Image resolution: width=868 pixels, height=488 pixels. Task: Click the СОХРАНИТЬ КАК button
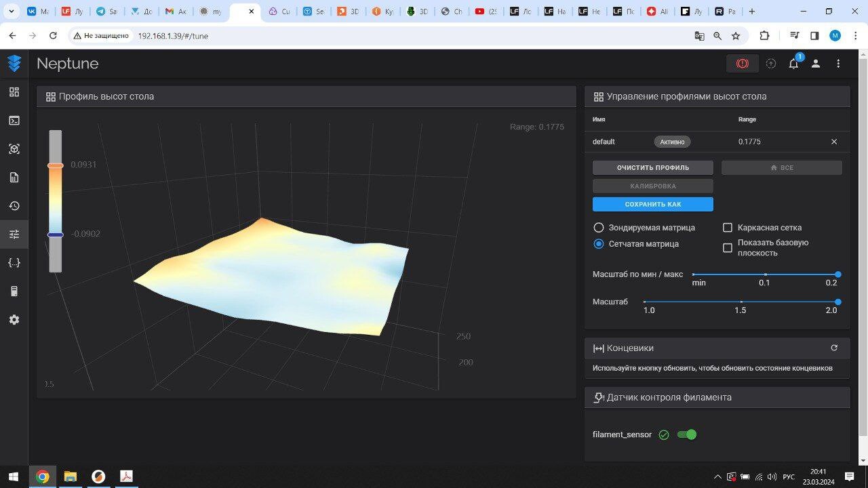[x=652, y=204]
